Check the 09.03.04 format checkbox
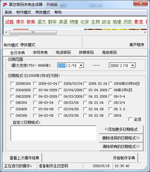Viewport: 150px width, 172px height. point(85,103)
